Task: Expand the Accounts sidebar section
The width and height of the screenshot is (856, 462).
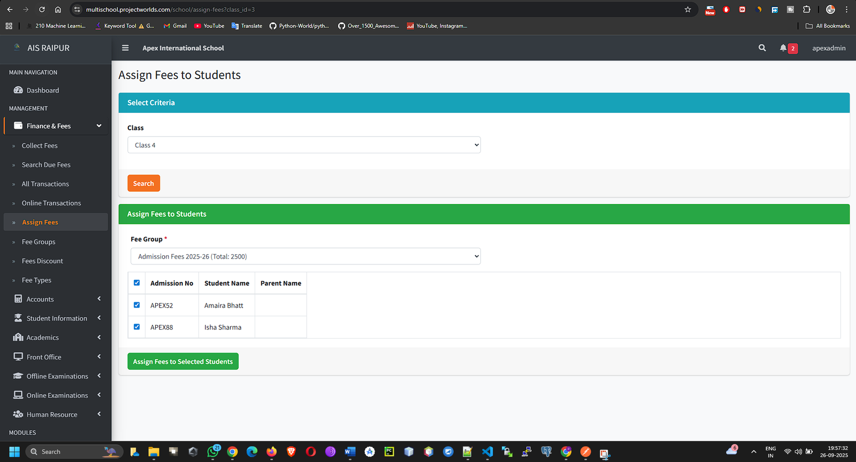Action: click(x=57, y=299)
